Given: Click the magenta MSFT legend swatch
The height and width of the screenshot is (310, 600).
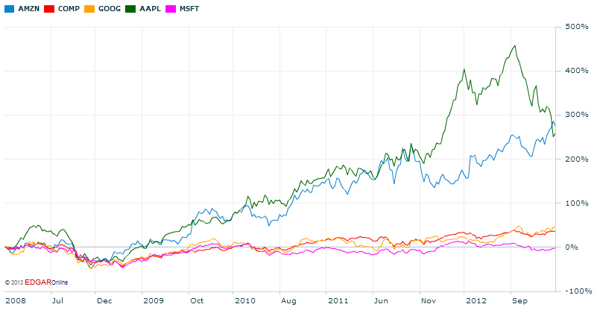Looking at the screenshot, I should point(172,9).
